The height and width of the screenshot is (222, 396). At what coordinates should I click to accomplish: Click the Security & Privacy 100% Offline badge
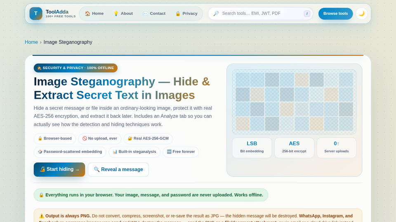(x=75, y=68)
